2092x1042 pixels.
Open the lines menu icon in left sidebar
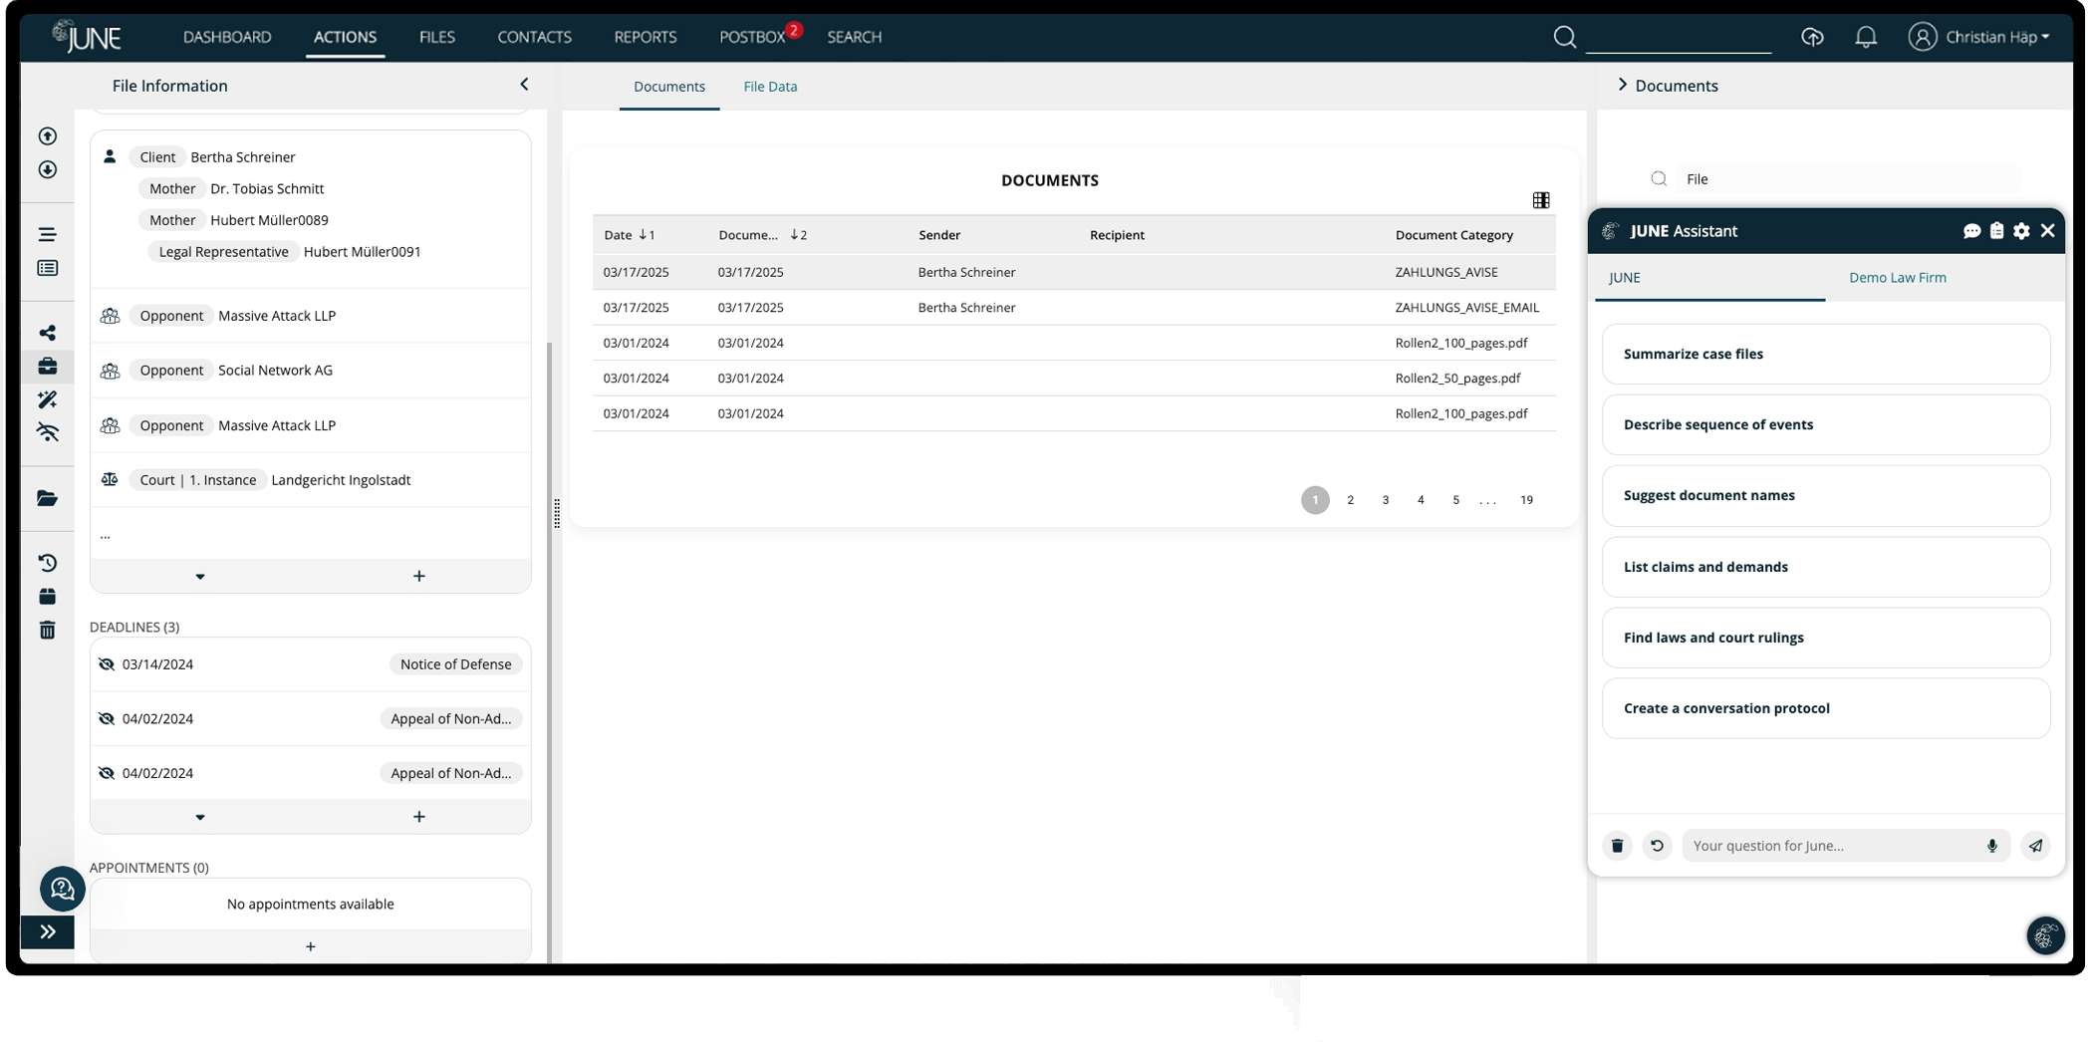point(47,234)
